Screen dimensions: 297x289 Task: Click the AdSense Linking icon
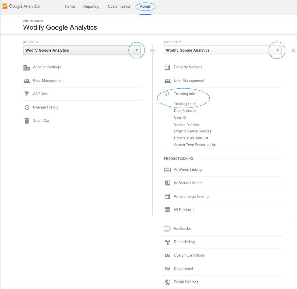pos(167,183)
